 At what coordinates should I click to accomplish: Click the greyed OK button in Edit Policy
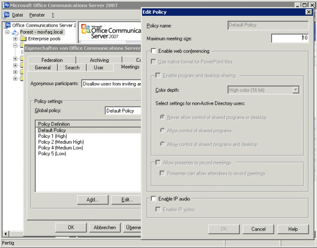(x=224, y=229)
